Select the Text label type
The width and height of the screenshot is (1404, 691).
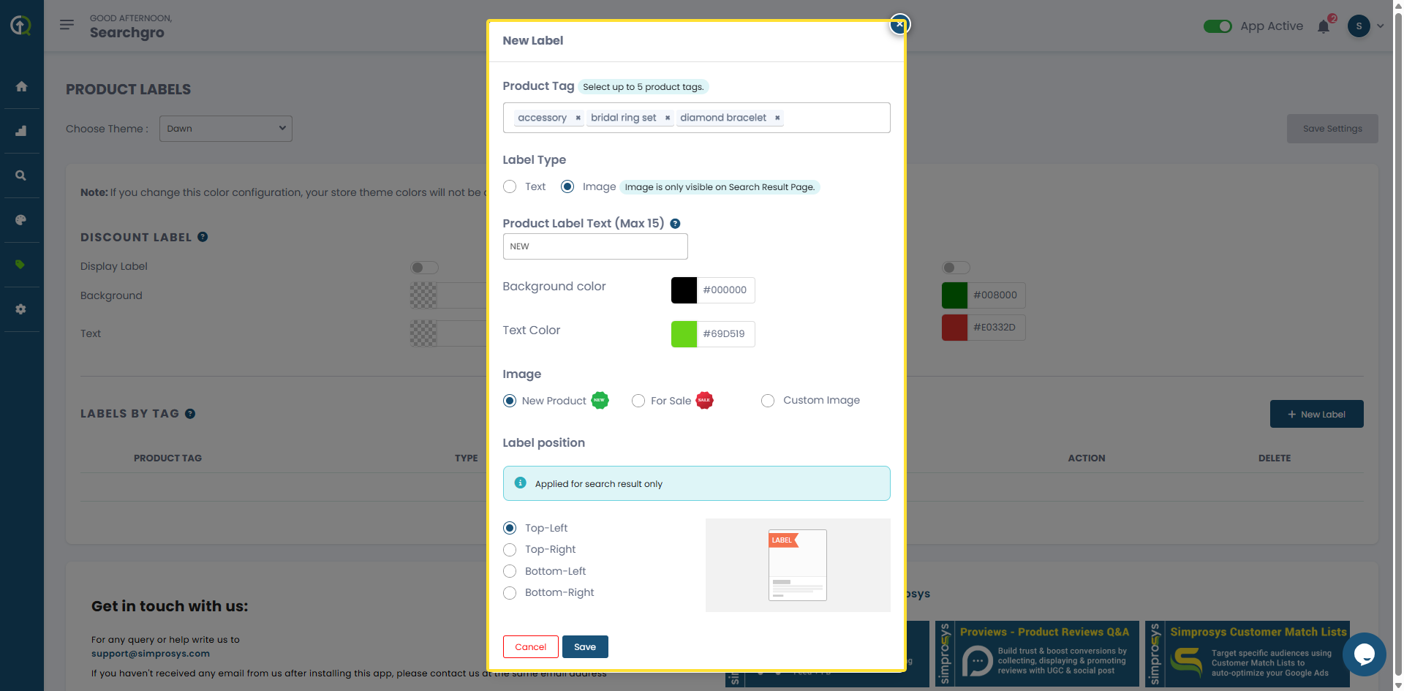pyautogui.click(x=510, y=187)
